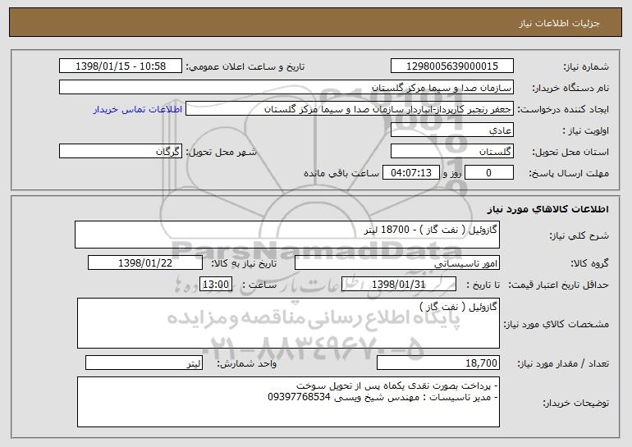Click the general description box with 18700 لیتر
This screenshot has height=447, width=632.
coord(287,235)
